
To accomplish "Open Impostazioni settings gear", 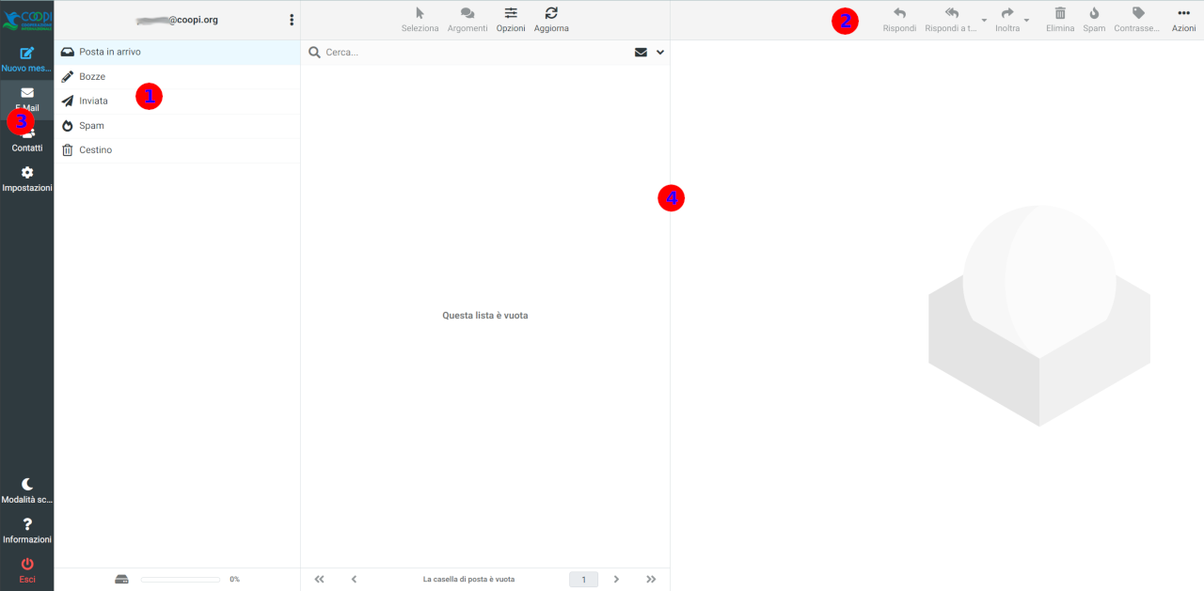I will [27, 173].
